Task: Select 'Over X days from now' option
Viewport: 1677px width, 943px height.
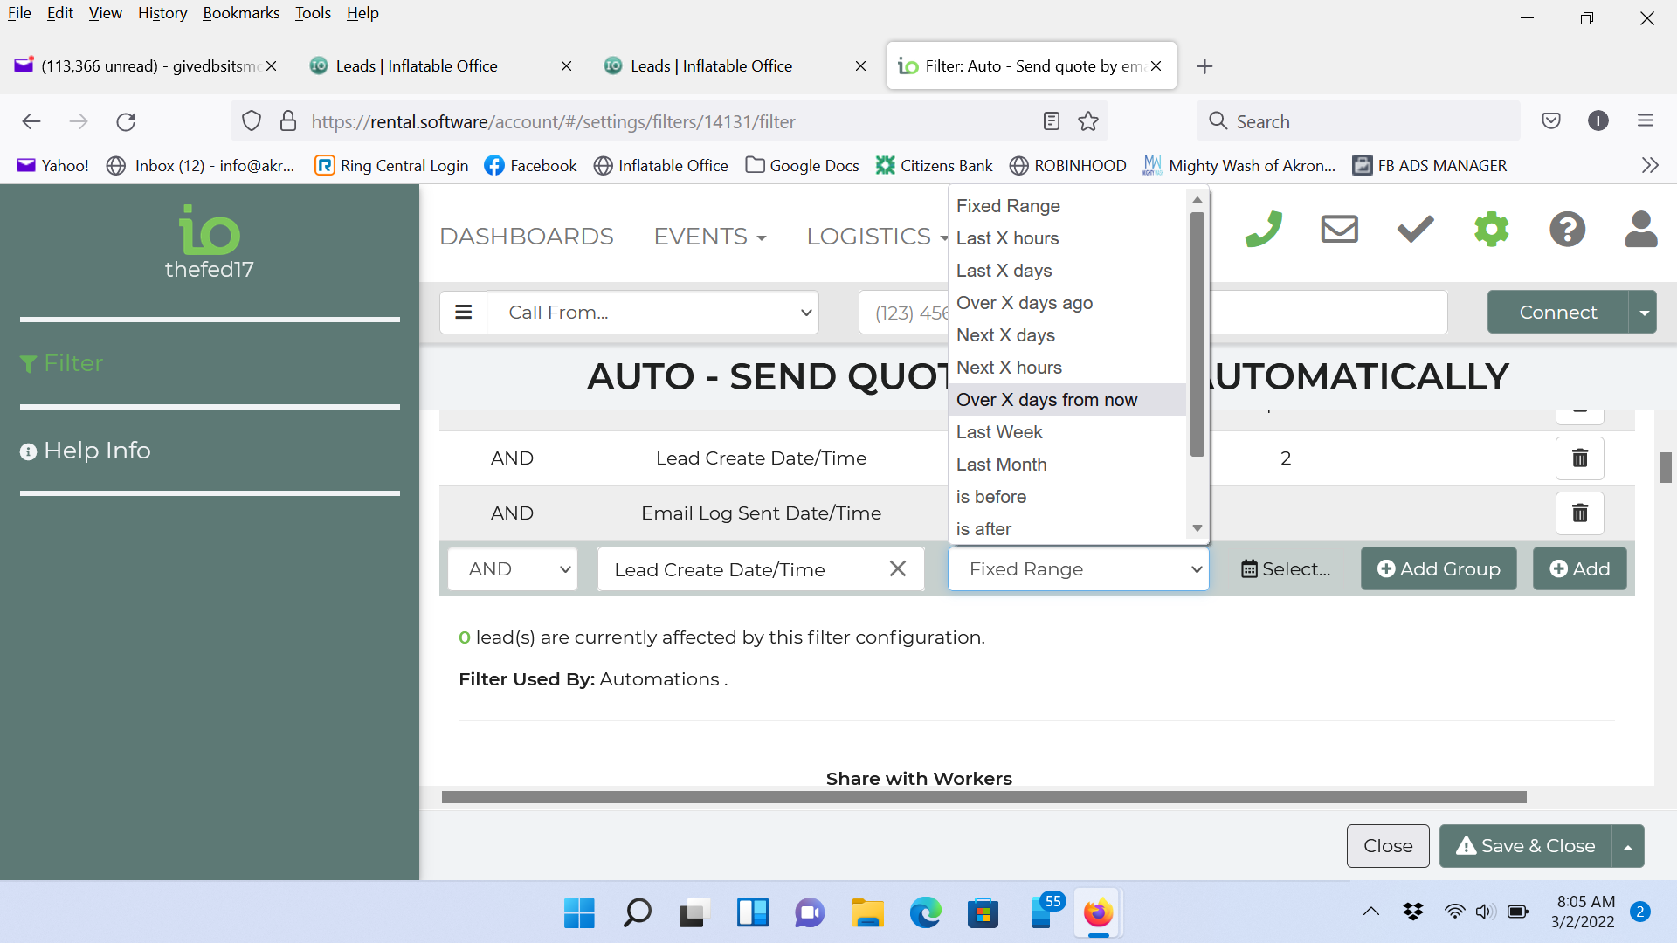Action: 1046,400
